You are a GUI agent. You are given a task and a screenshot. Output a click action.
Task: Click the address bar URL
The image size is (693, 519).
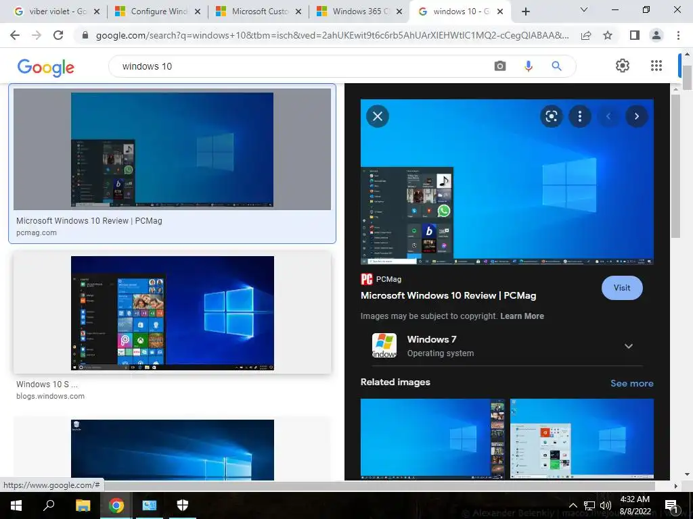point(332,35)
